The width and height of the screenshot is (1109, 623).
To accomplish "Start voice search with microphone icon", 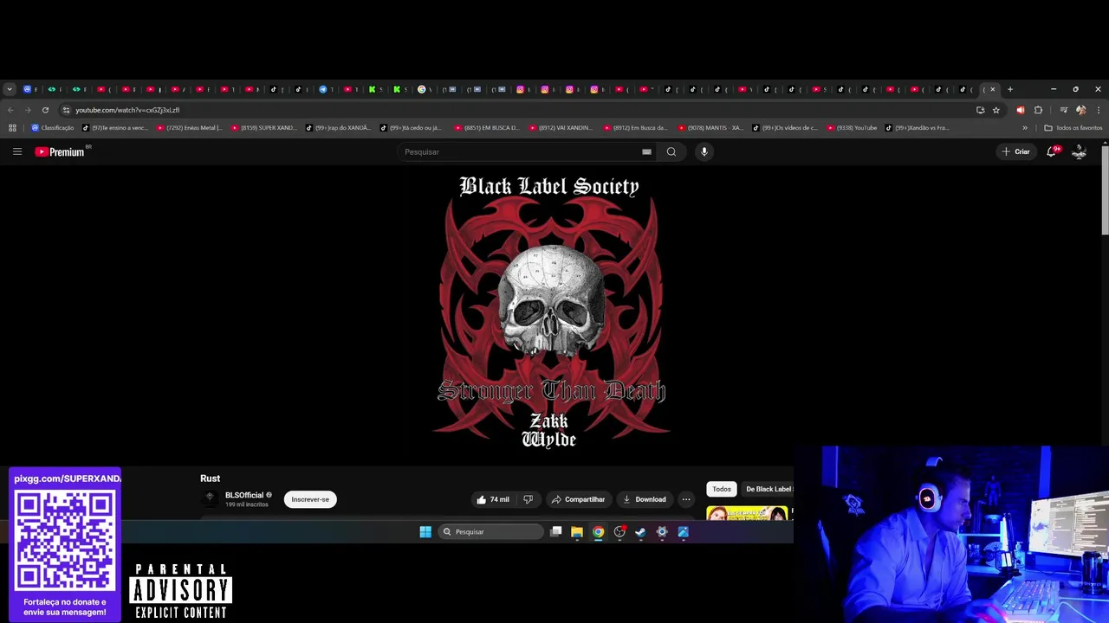I will coord(704,151).
